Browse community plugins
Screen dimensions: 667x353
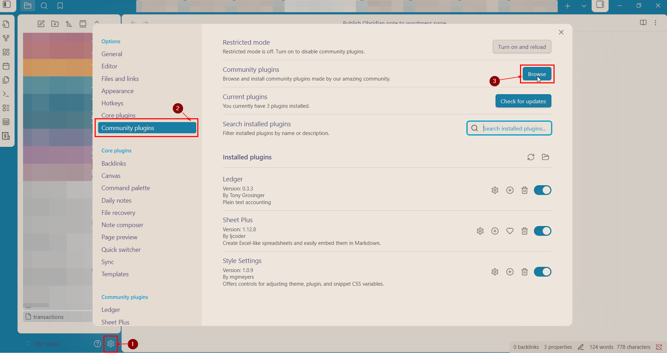pyautogui.click(x=537, y=74)
